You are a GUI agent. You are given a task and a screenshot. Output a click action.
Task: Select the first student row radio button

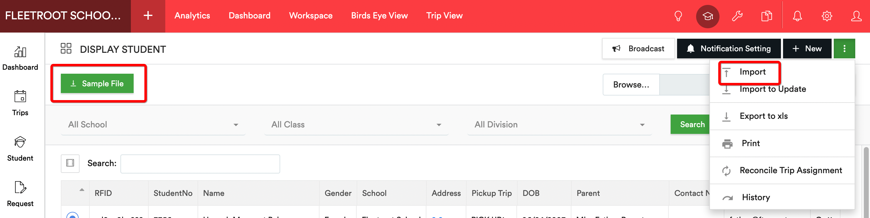pyautogui.click(x=72, y=215)
